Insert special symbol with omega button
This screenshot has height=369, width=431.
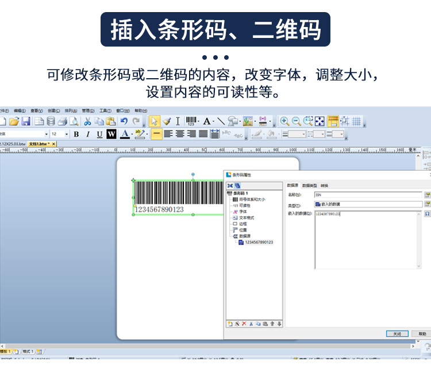pyautogui.click(x=427, y=214)
